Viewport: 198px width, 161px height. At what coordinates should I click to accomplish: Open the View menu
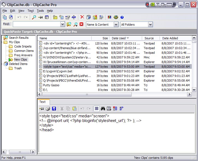[21, 11]
